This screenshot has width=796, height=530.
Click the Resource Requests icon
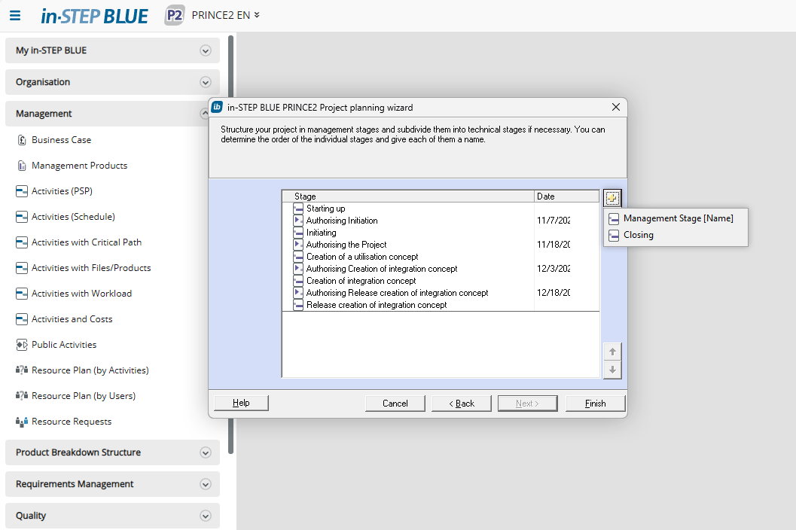click(x=21, y=422)
